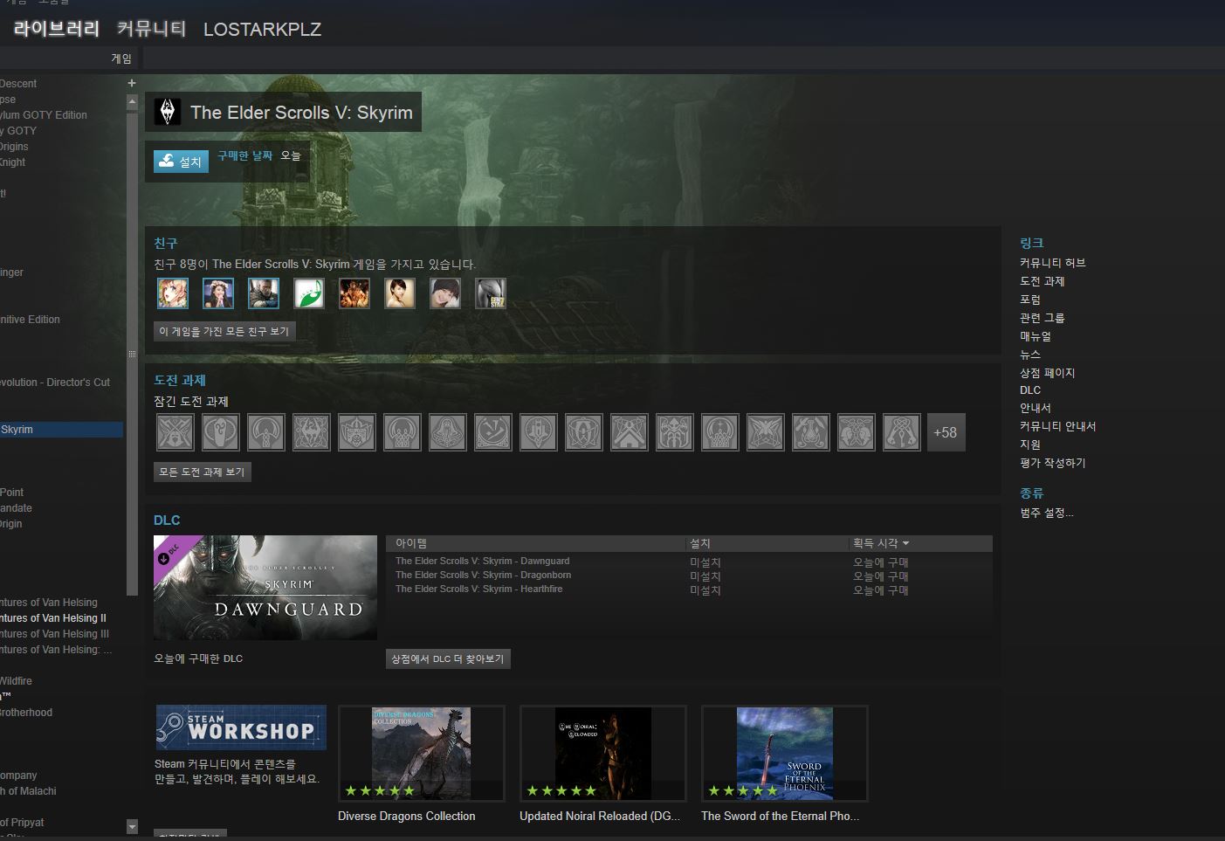
Task: Select Skyrim in the game list
Action: 61,430
